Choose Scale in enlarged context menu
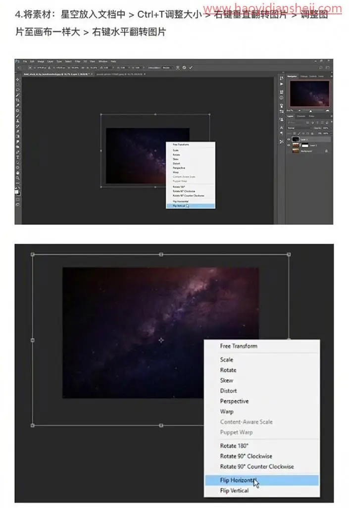 [262, 359]
